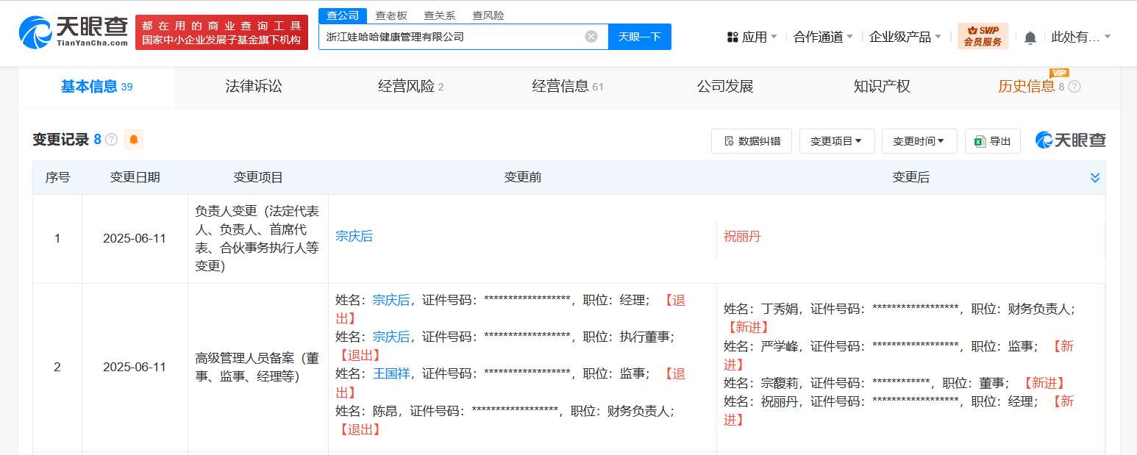Click the 丁秀娟 财务负责人 entry
The image size is (1137, 455).
[899, 318]
